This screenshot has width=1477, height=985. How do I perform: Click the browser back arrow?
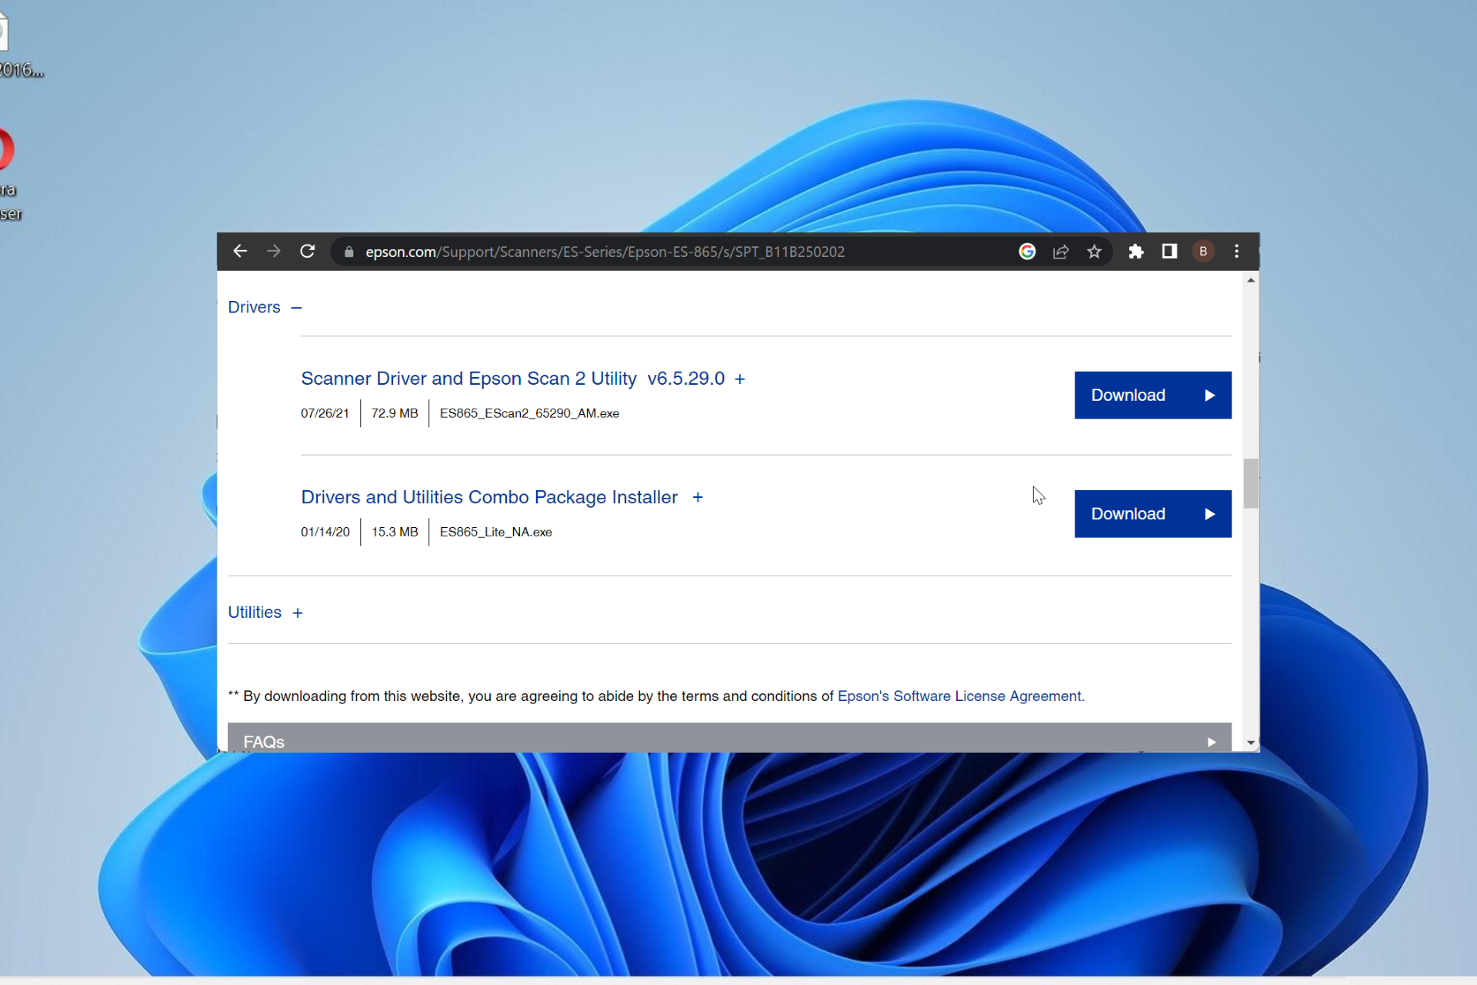(x=240, y=252)
